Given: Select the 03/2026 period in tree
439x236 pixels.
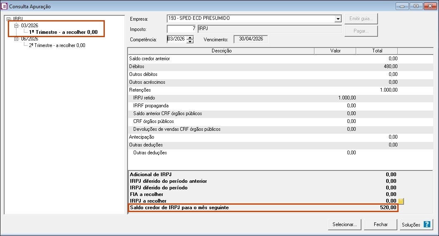Looking at the screenshot, I should 30,26.
